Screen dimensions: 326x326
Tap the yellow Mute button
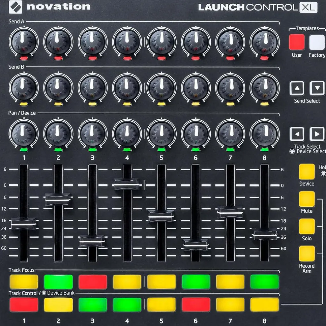[x=307, y=199]
